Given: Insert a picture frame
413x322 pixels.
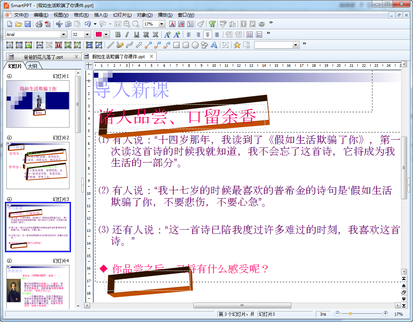Looking at the screenshot, I should point(28,45).
